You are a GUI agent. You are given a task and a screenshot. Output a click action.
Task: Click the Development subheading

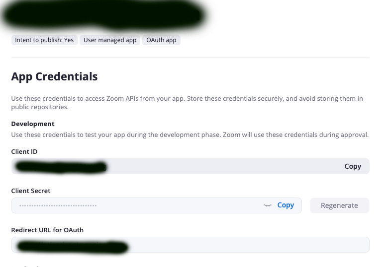(x=33, y=124)
